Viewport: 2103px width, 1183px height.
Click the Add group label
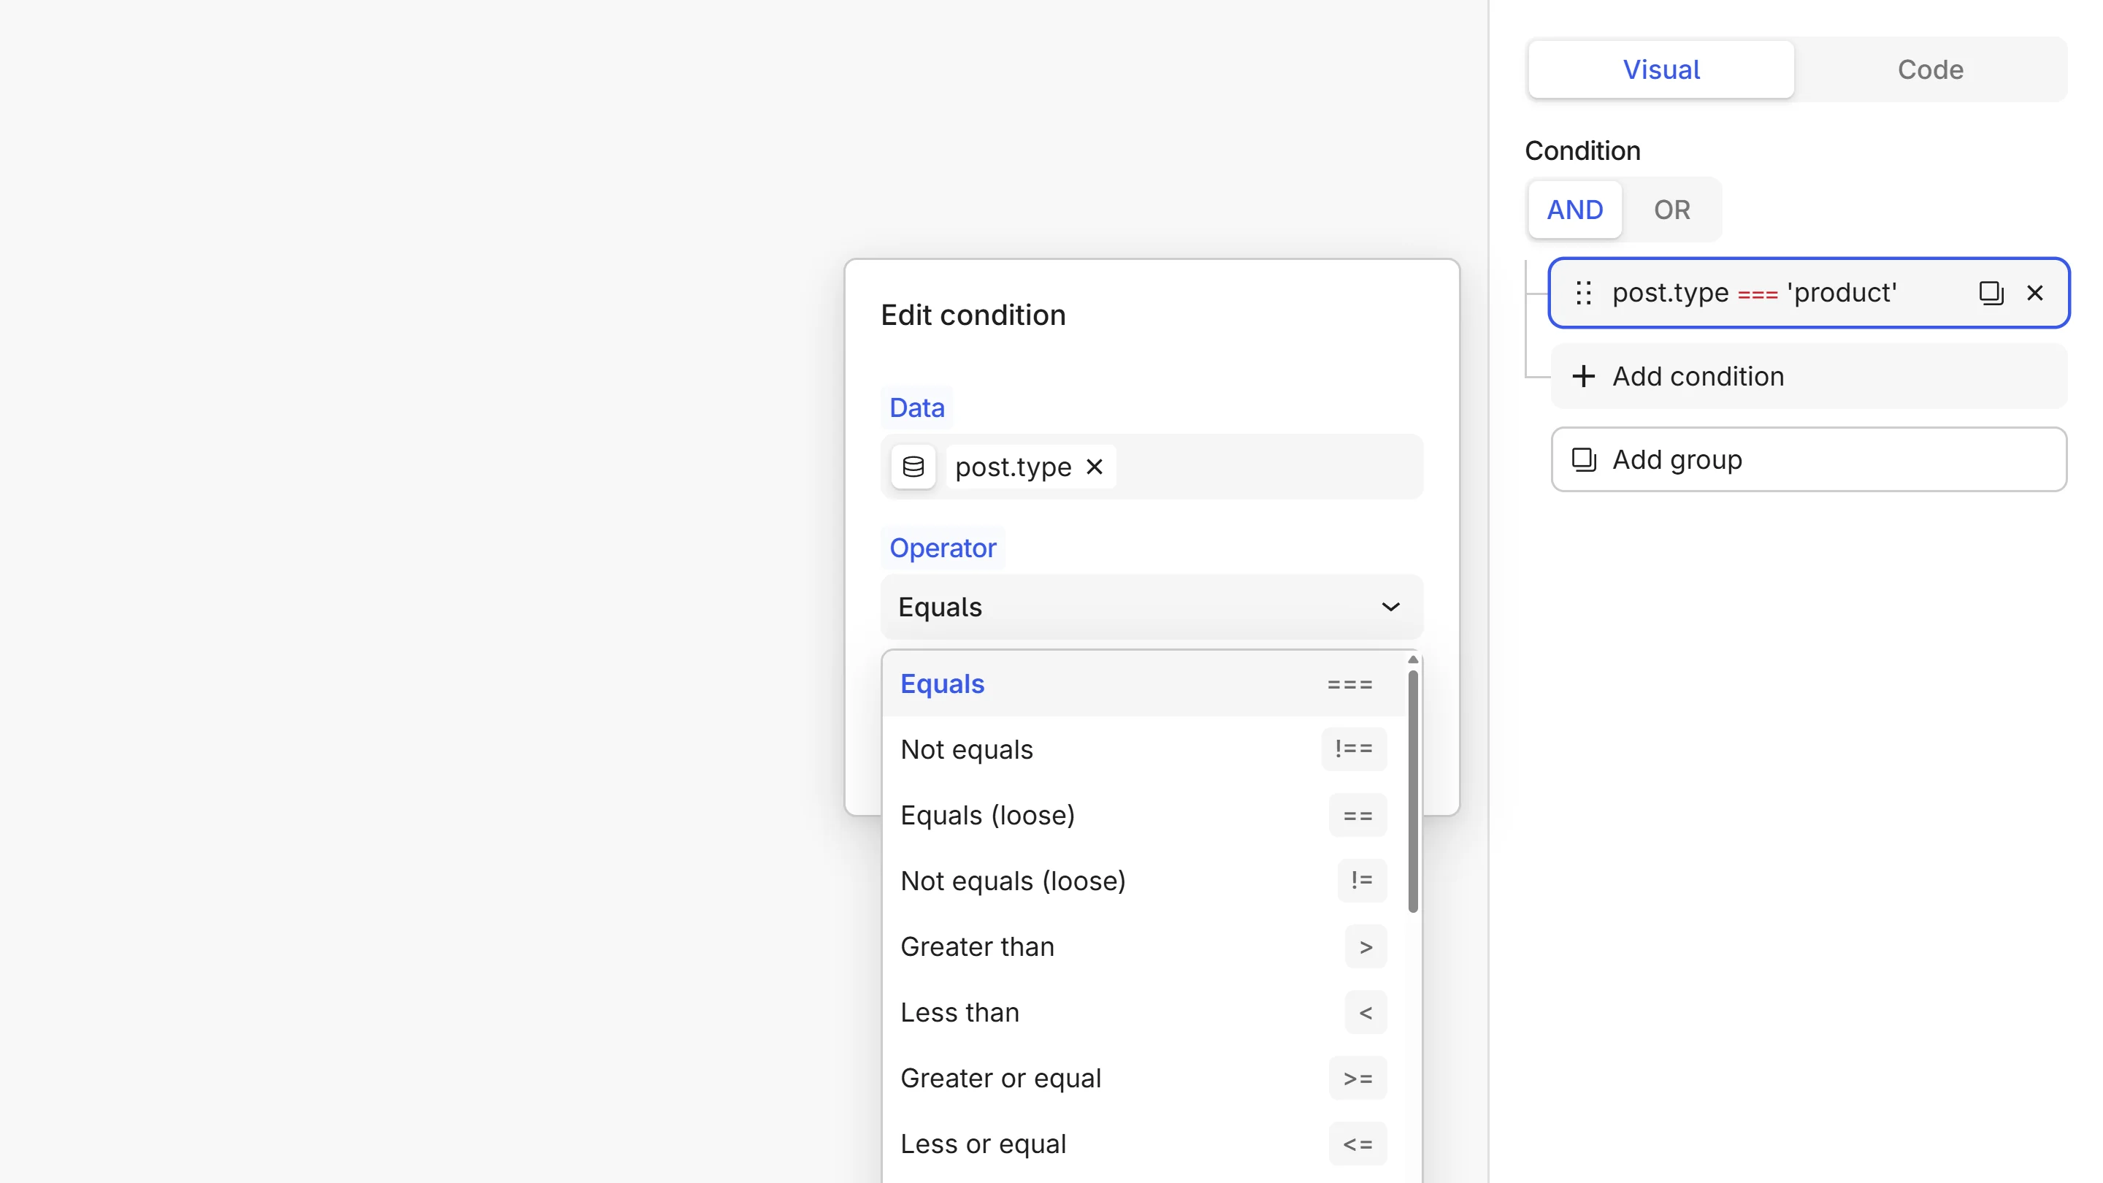tap(1677, 459)
